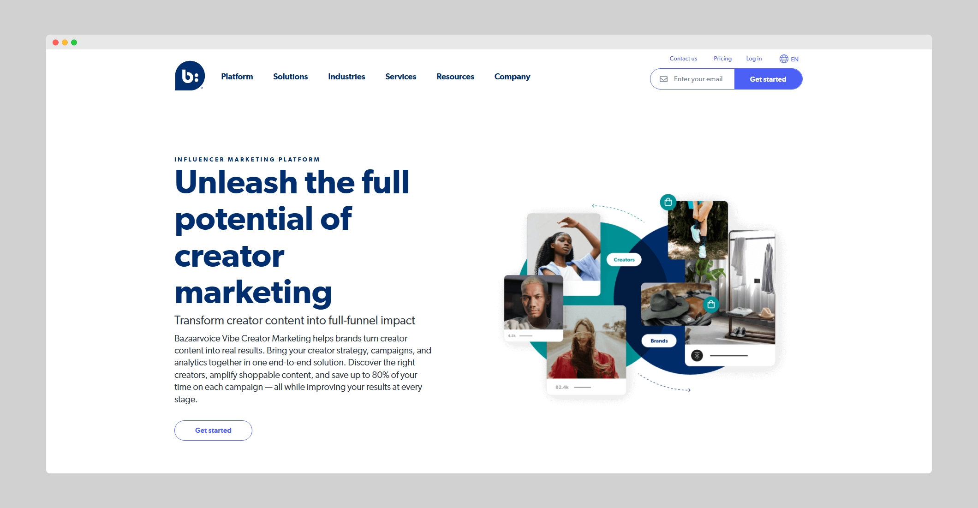Viewport: 978px width, 508px height.
Task: Open the EN language selector
Action: [794, 60]
